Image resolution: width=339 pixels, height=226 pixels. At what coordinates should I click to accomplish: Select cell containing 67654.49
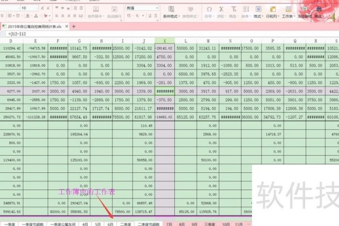tap(79, 117)
